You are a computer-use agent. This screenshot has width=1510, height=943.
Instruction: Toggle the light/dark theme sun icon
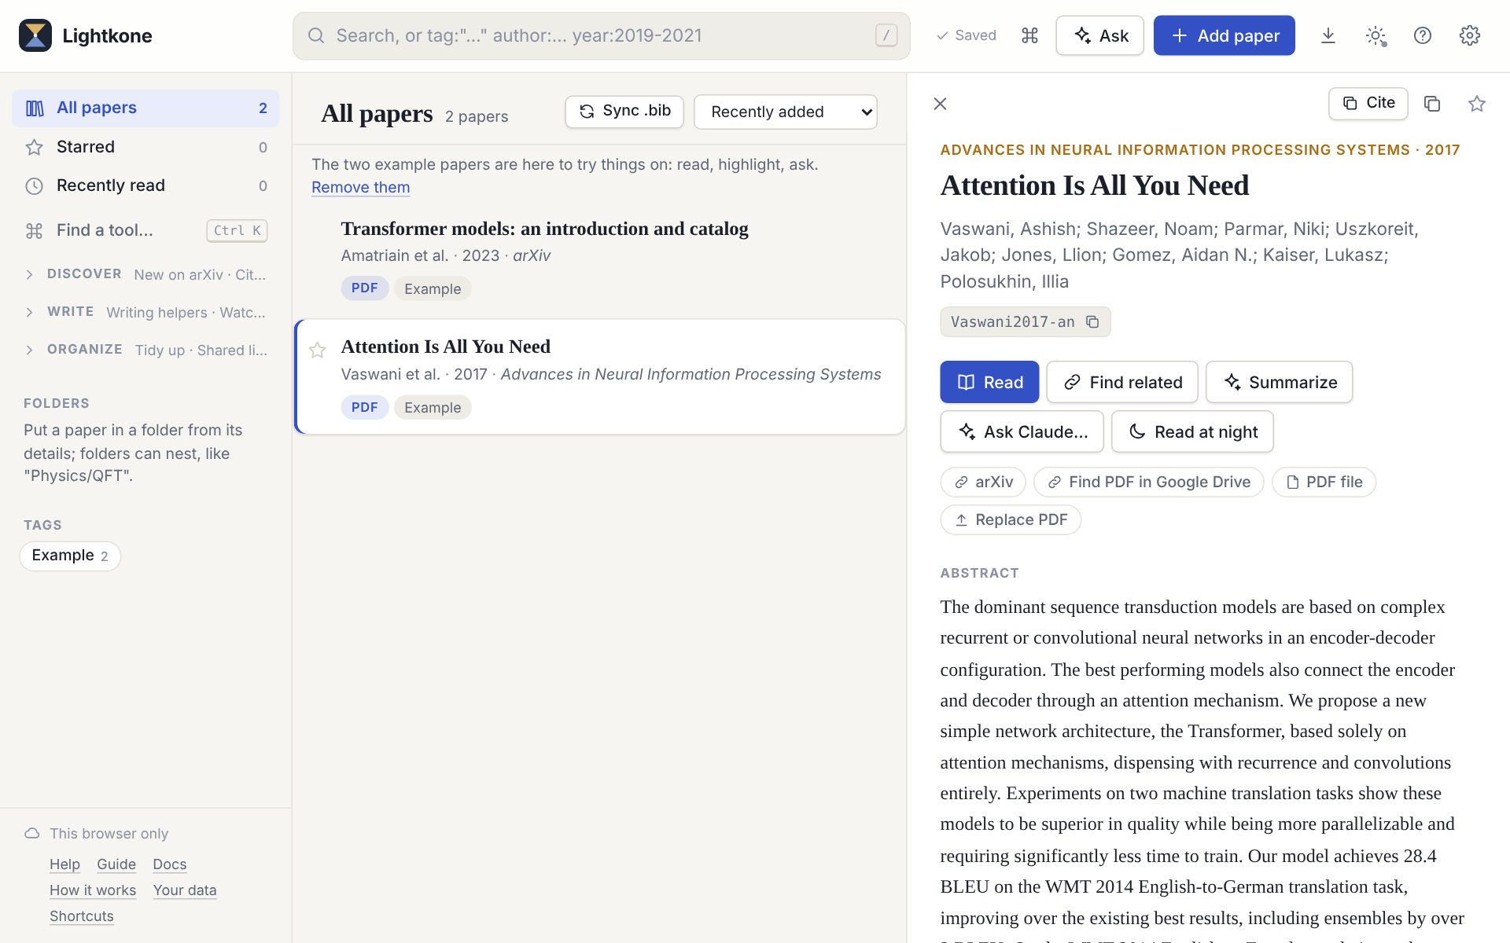(1376, 35)
